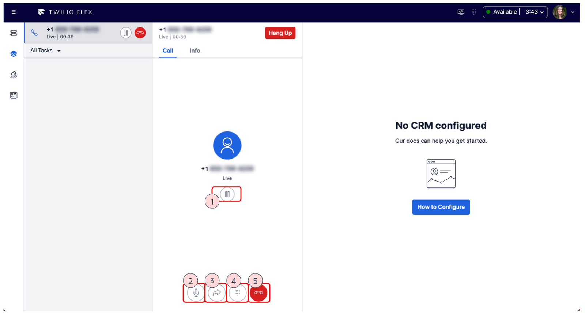Click the screen monitor icon in header
This screenshot has width=585, height=313.
point(461,12)
